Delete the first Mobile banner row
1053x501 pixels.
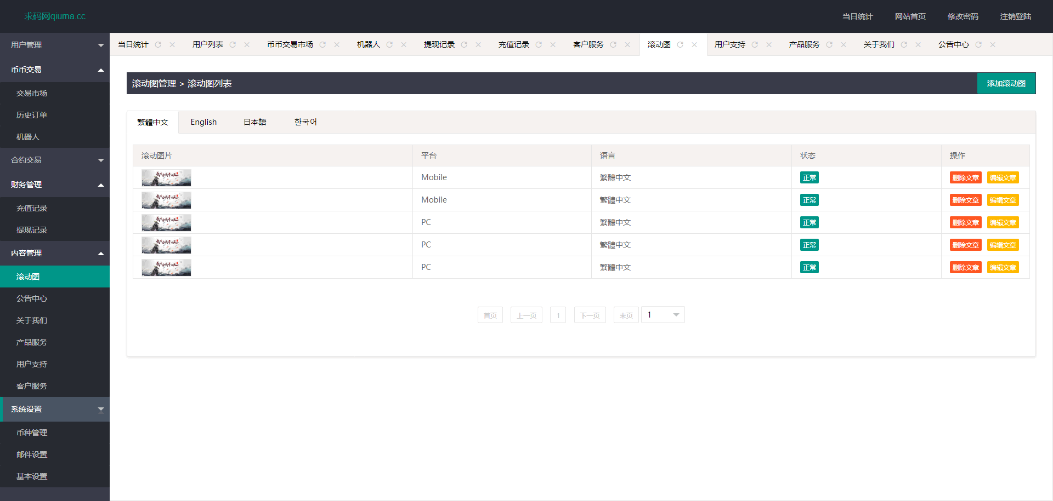[965, 178]
